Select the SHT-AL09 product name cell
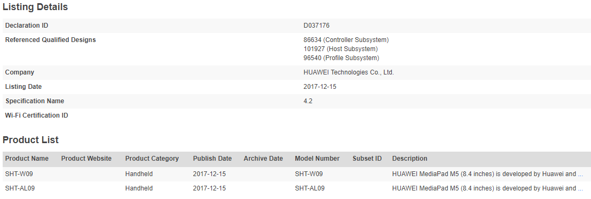The height and width of the screenshot is (199, 591). pyautogui.click(x=20, y=188)
